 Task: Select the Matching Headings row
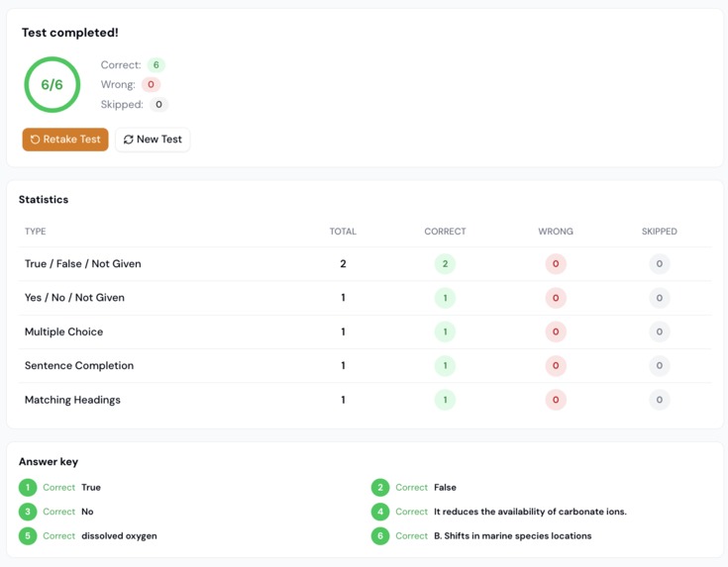[x=364, y=400]
